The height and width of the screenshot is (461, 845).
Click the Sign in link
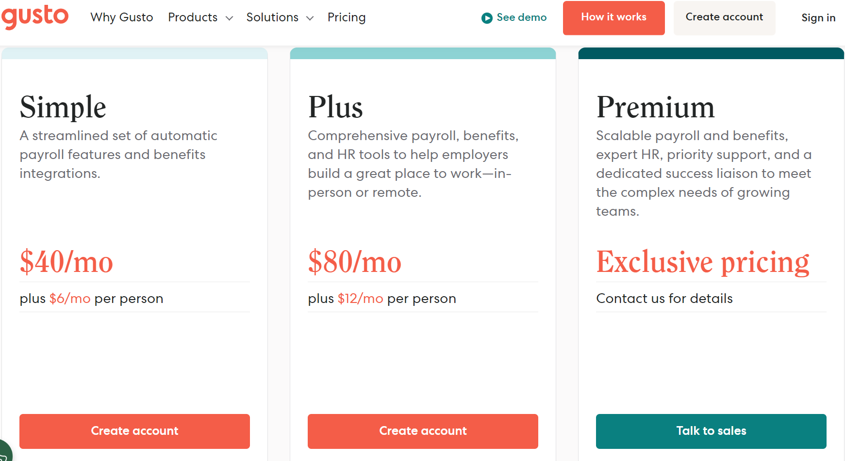818,18
